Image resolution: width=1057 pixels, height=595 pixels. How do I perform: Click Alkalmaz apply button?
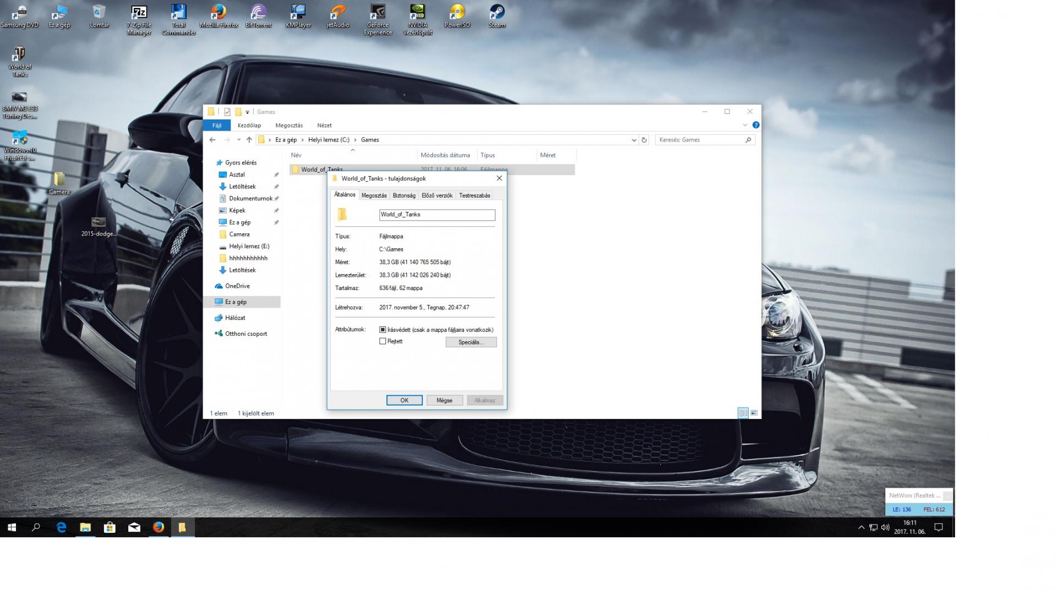pos(484,400)
